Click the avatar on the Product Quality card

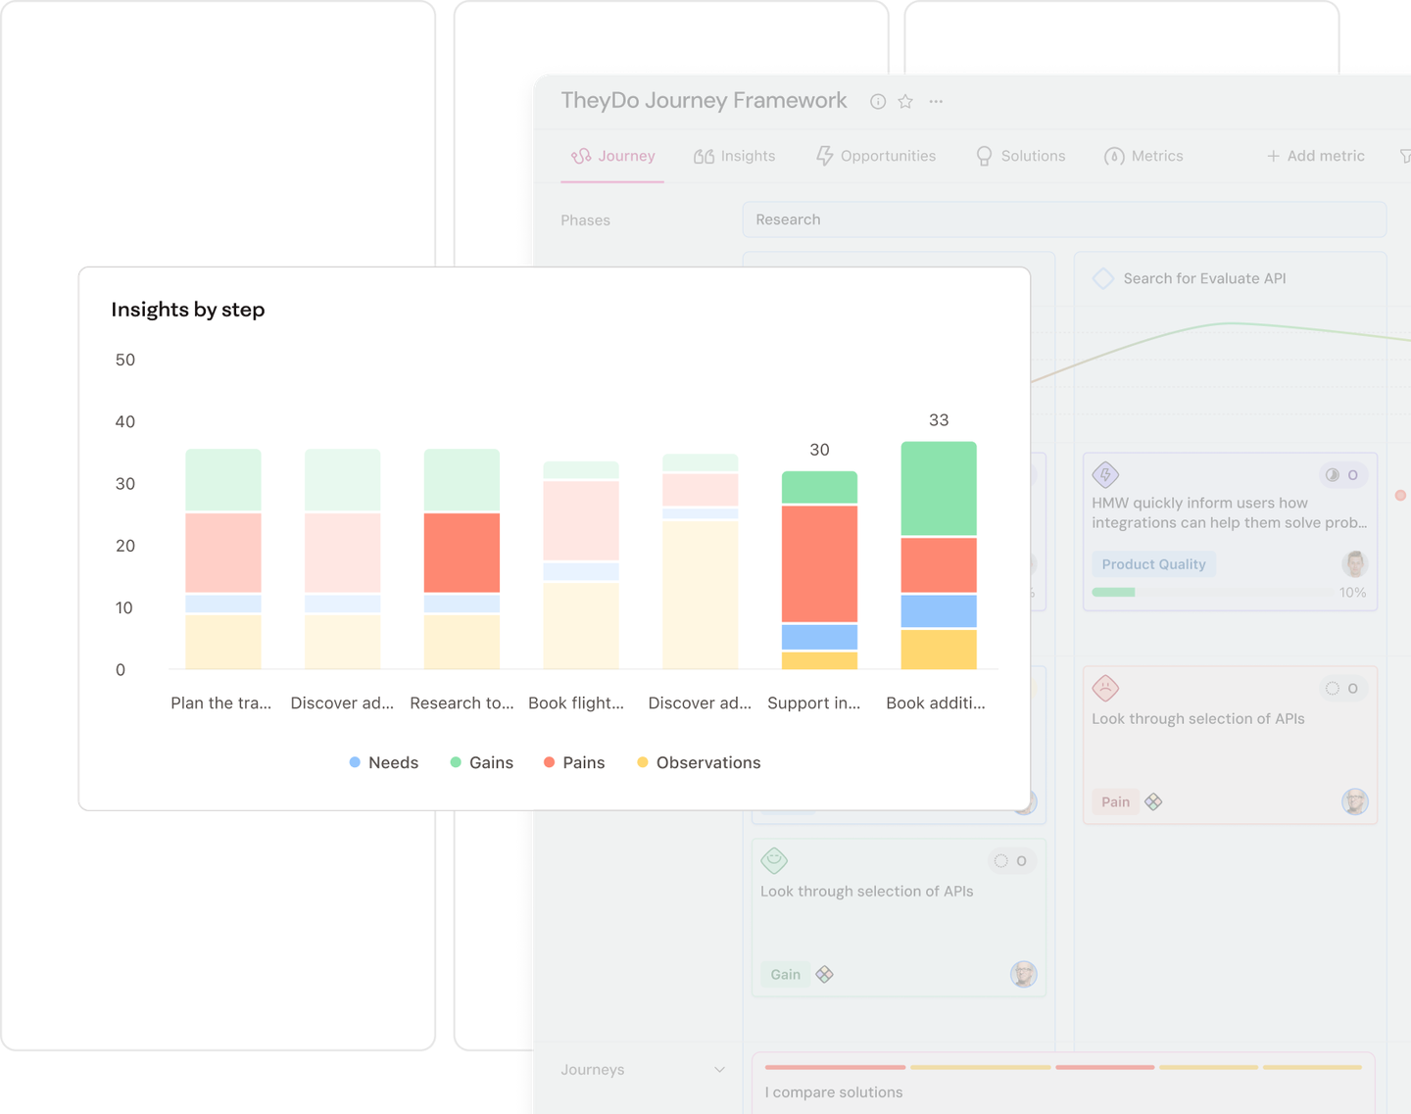(1354, 563)
